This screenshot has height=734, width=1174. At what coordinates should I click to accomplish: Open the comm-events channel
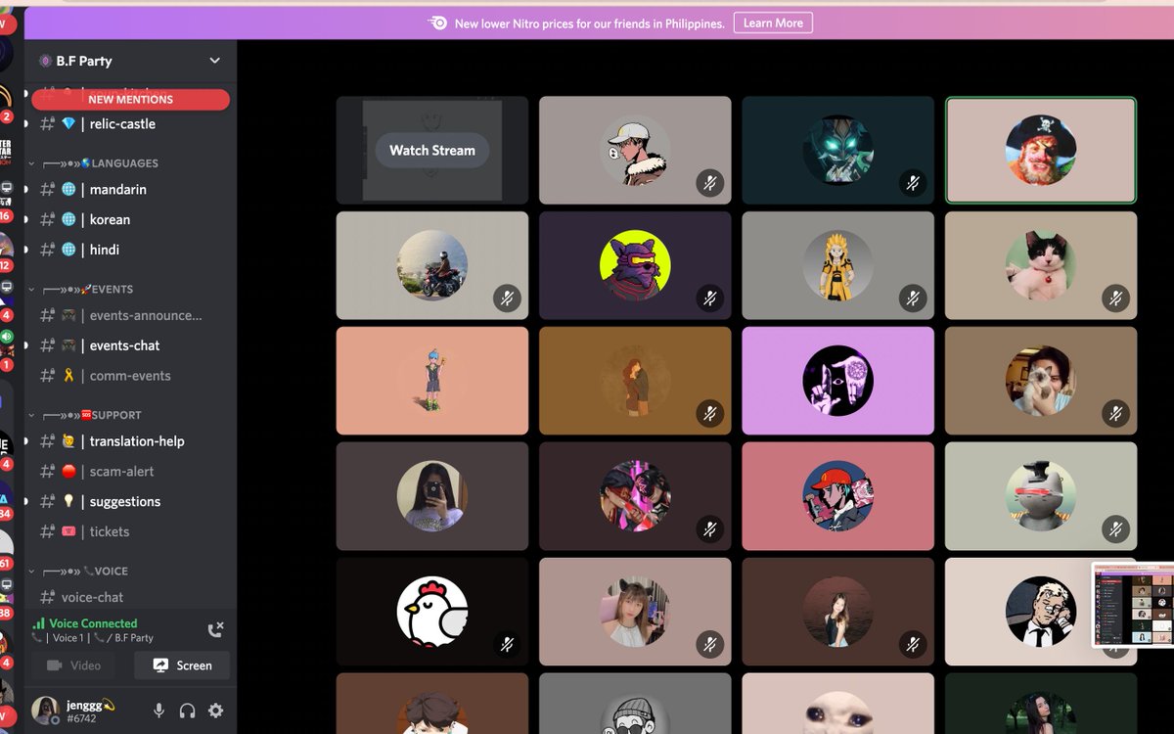(130, 376)
